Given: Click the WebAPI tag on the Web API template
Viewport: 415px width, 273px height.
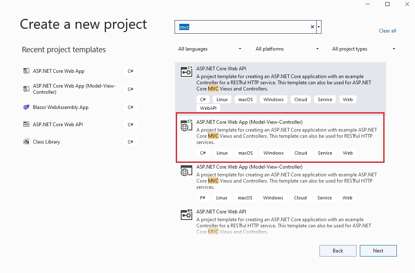Looking at the screenshot, I should pyautogui.click(x=208, y=108).
